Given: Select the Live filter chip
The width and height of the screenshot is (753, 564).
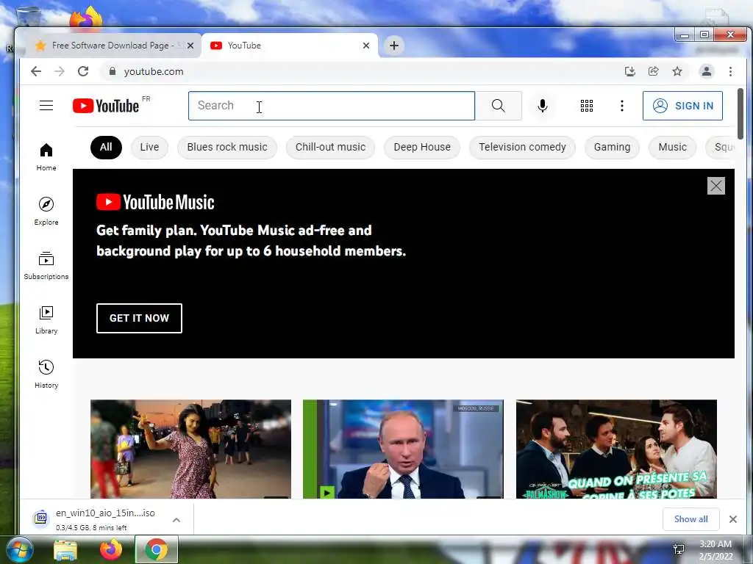Looking at the screenshot, I should 149,147.
